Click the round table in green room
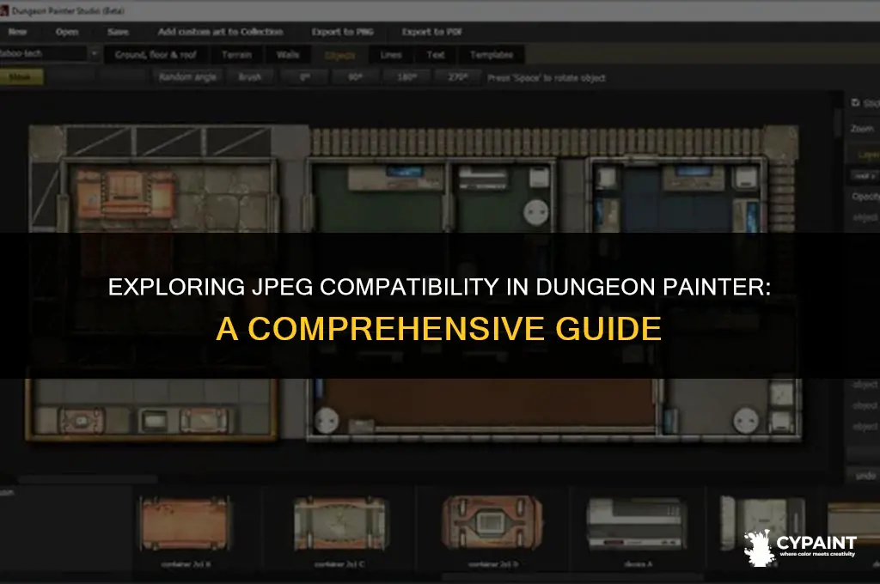This screenshot has height=584, width=880. click(535, 213)
